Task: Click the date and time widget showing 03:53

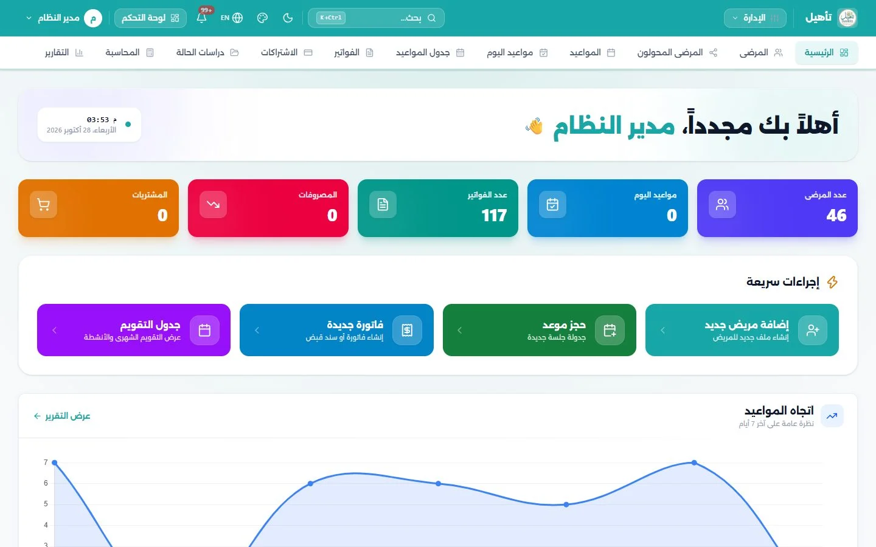Action: pyautogui.click(x=89, y=125)
